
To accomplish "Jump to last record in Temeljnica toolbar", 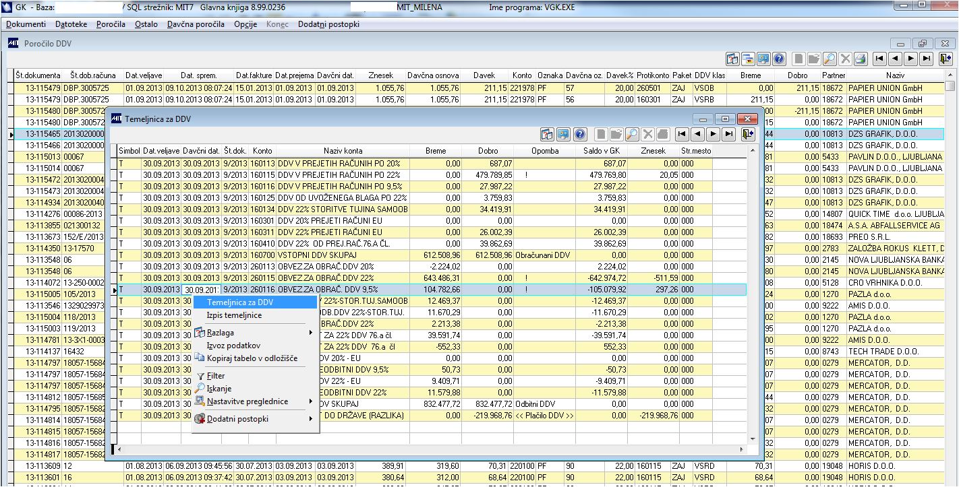I will click(x=728, y=133).
